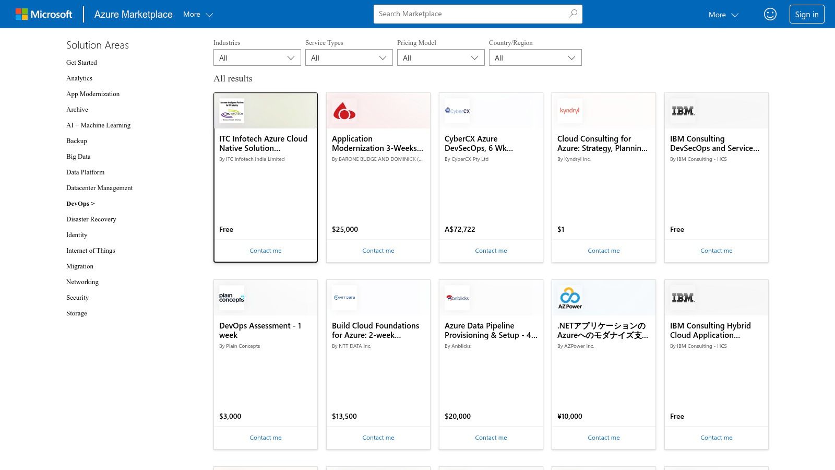Open IBM Consulting DevSecOps and Service listing

point(714,143)
